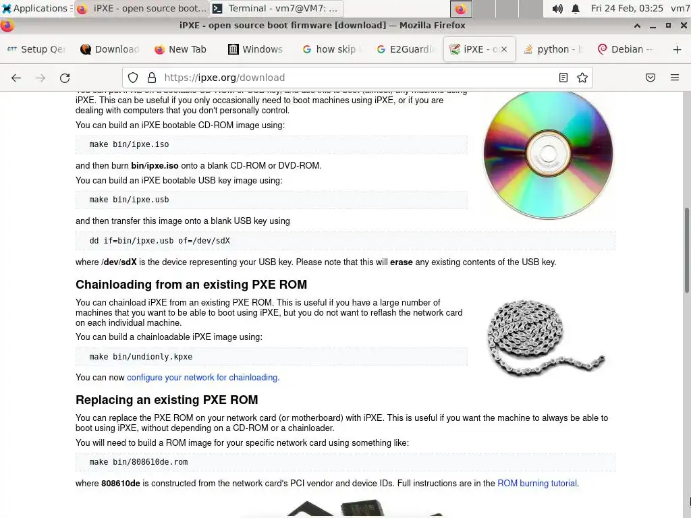This screenshot has width=691, height=518.
Task: Reload the ipxe.org page
Action: 65,78
